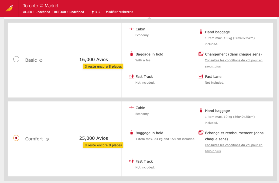Click the Toronto Madrid route title
279x183 pixels.
pos(40,6)
